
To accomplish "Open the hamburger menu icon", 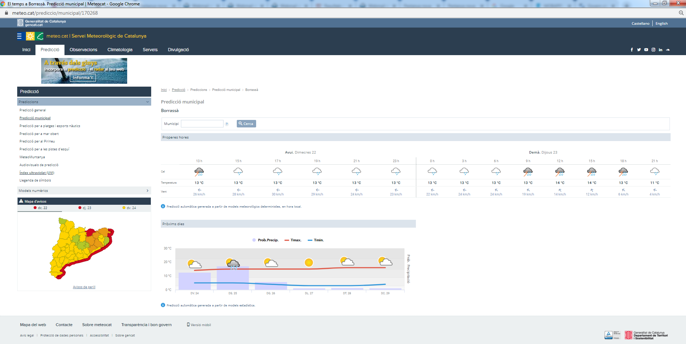I will [x=19, y=36].
